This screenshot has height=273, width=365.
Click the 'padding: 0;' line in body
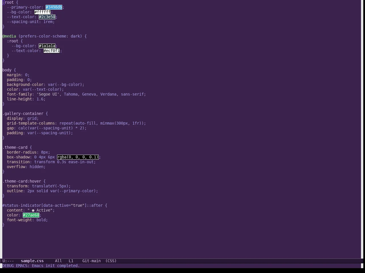19,80
